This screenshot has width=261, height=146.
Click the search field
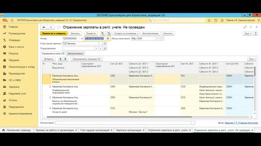click(177, 20)
